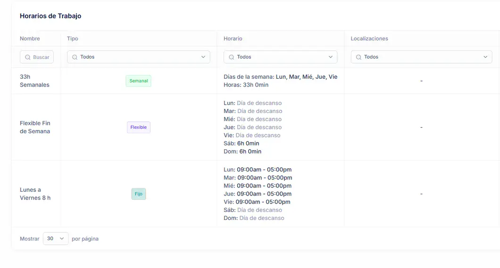Click the magnifier icon in Localizaciones filter
Screen dimensions: 500x268
pos(358,57)
